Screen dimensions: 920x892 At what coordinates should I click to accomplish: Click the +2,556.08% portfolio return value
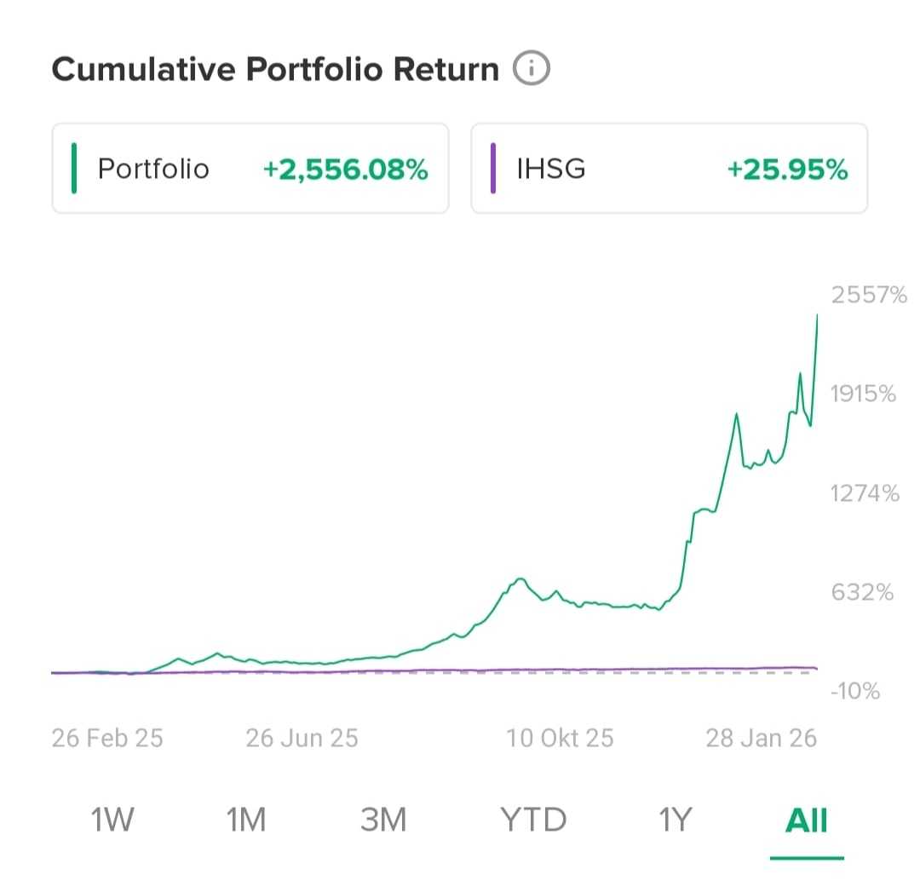pos(345,169)
